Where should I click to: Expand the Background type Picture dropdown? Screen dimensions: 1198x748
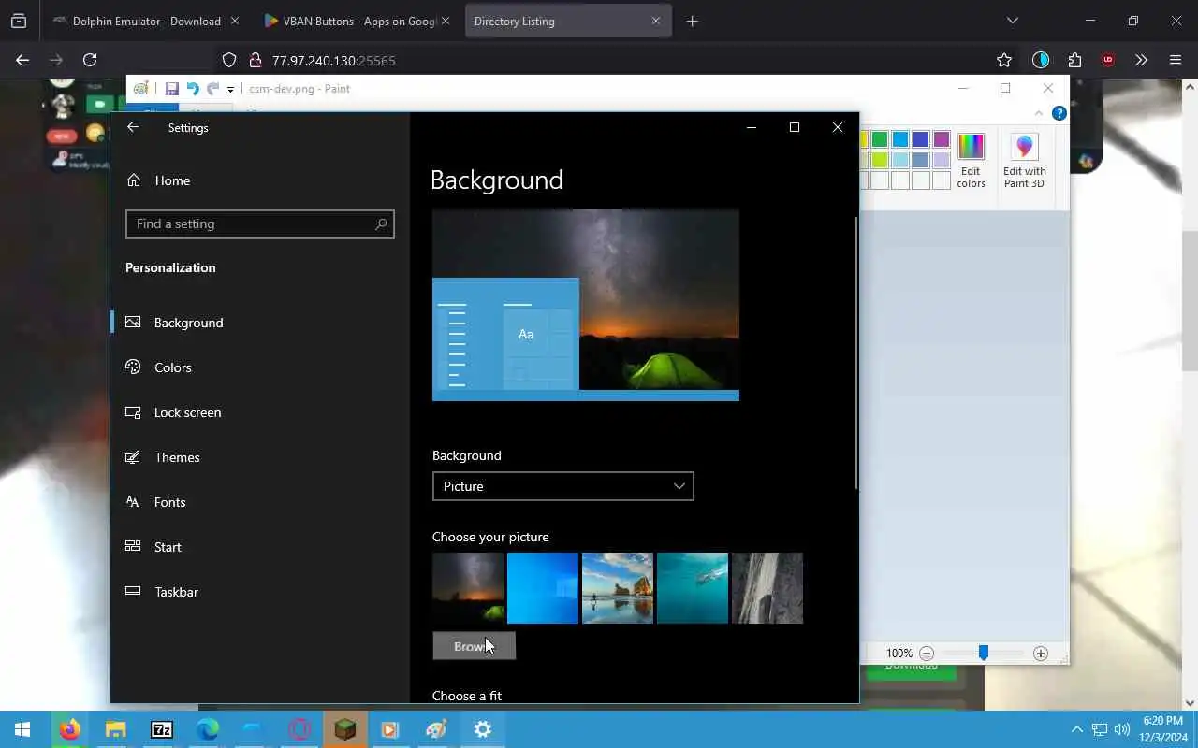coord(562,486)
